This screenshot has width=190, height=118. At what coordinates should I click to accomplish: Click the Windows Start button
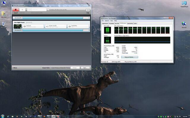pyautogui.click(x=2, y=116)
